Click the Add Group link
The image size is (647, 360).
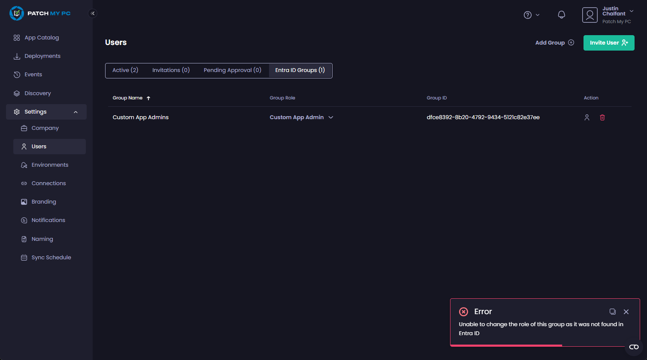pos(554,42)
